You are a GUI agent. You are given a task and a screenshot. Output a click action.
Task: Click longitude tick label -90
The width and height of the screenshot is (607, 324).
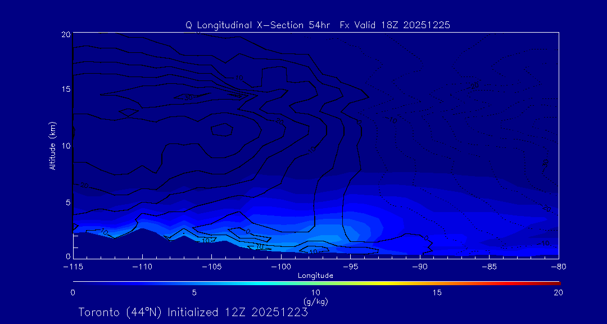point(420,267)
